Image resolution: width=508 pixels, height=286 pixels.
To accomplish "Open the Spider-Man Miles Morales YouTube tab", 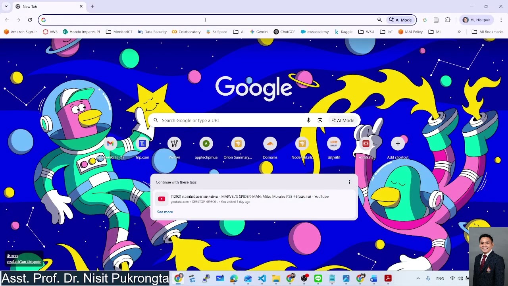I will click(254, 199).
